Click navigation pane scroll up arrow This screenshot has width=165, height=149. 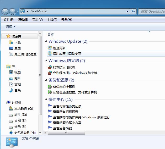click(40, 34)
